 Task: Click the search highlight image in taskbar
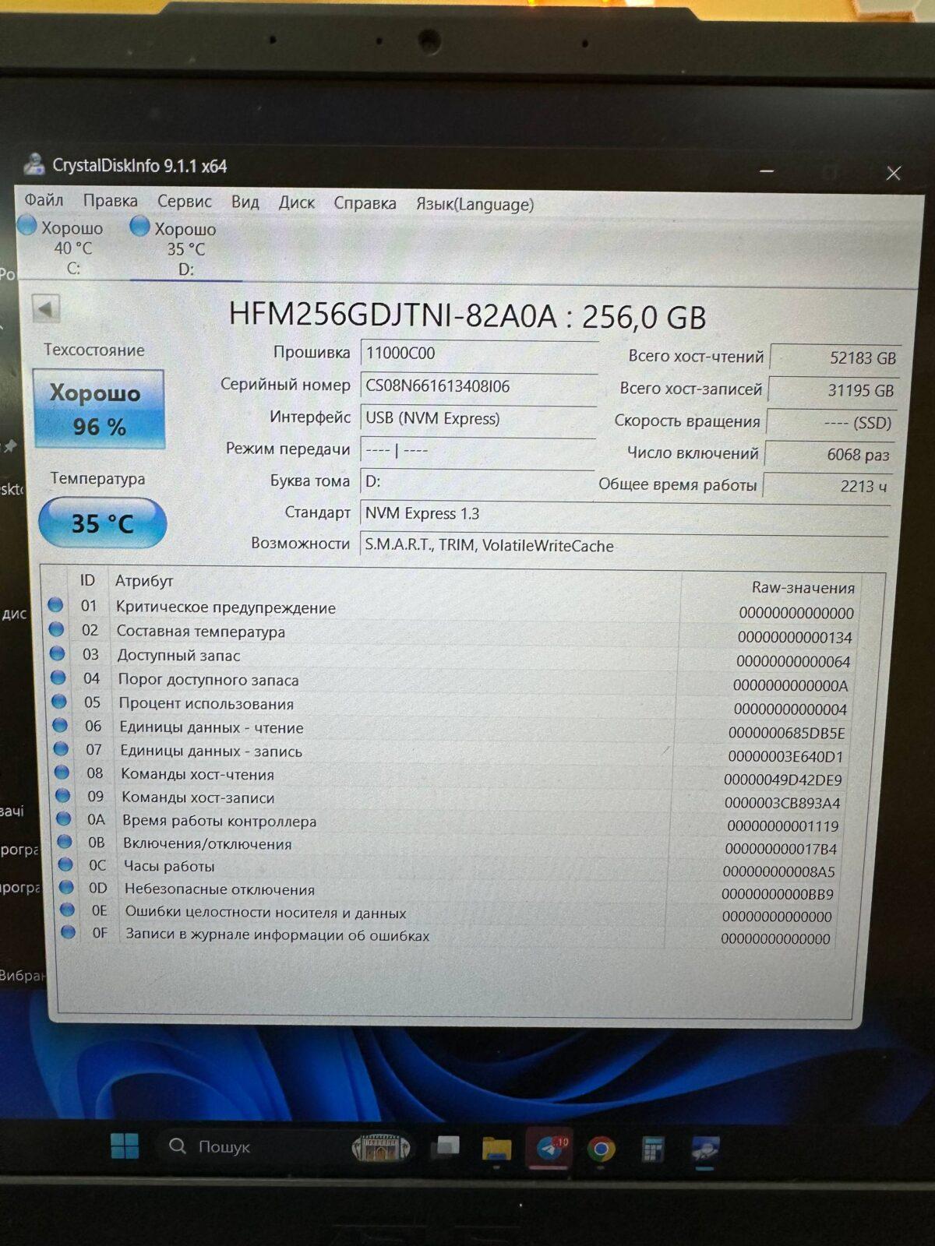(x=382, y=1147)
